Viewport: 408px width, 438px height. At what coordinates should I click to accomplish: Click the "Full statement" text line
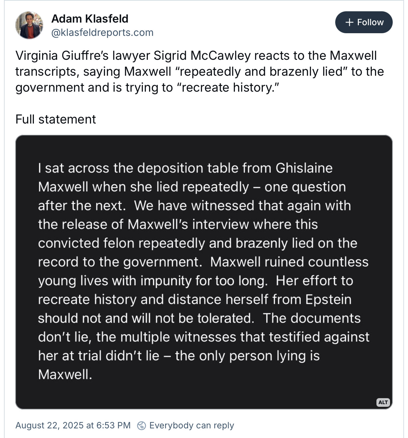click(56, 119)
